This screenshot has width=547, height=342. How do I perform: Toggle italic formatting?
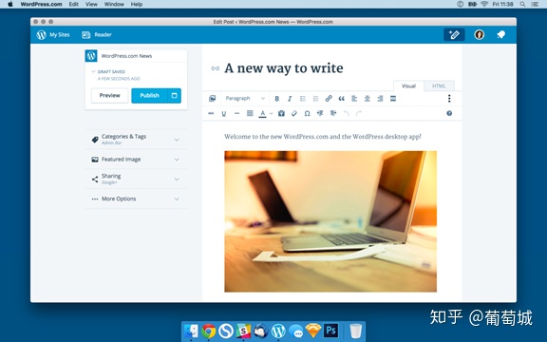(290, 99)
